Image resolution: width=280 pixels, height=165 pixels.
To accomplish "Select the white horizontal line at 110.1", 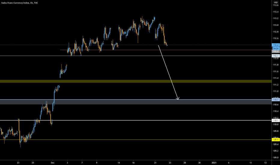I will 136,120.
